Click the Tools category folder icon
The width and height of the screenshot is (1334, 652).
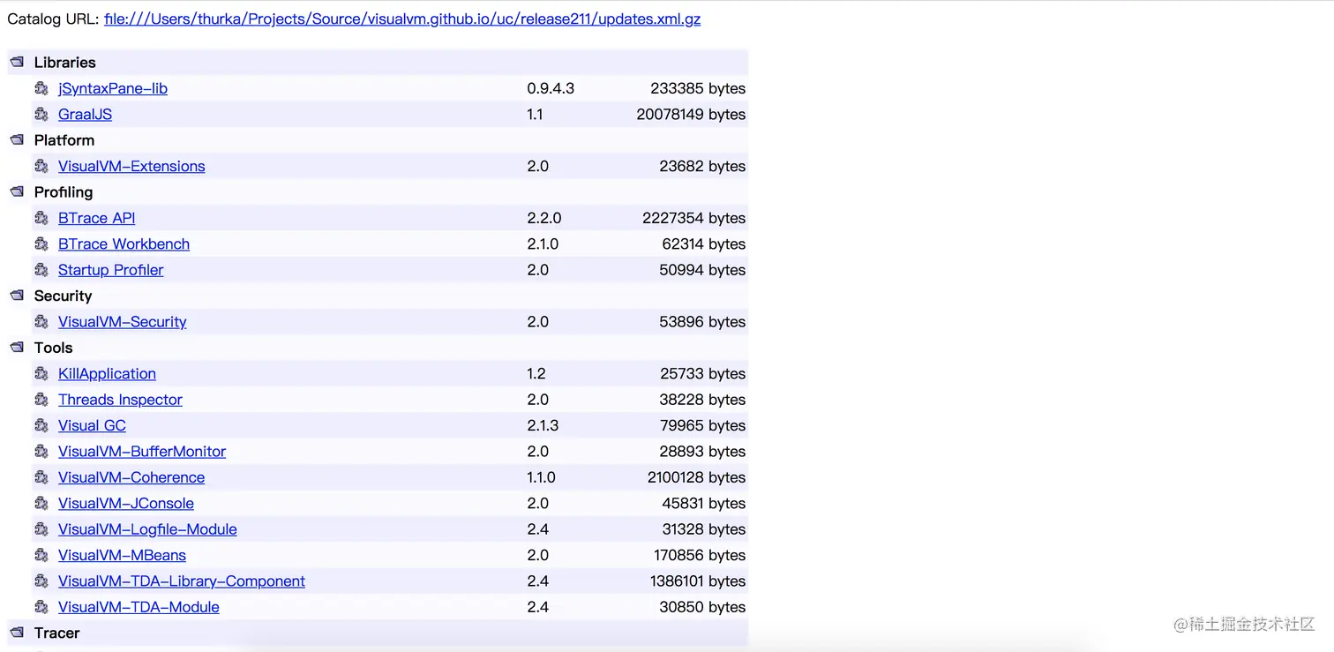(x=17, y=347)
